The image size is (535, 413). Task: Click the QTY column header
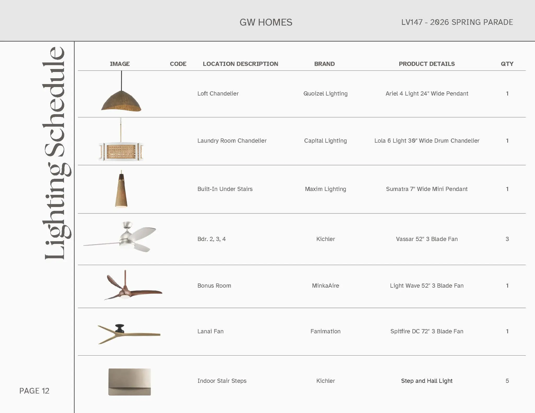507,64
